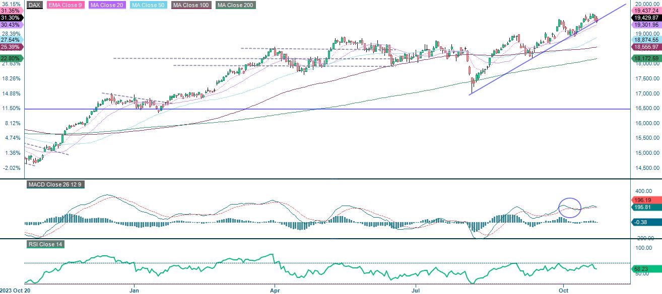Click the 16,500.00 price axis label
The height and width of the screenshot is (294, 662).
tap(647, 109)
